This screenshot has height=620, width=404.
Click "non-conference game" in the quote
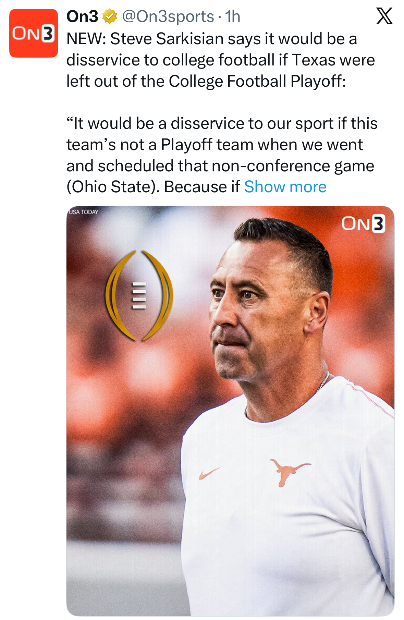point(293,166)
